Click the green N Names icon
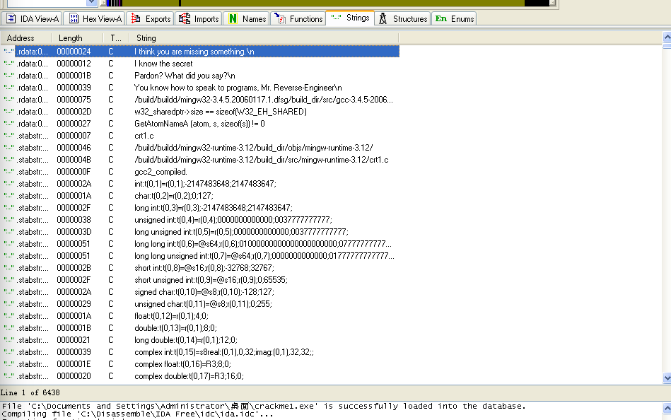 click(233, 19)
